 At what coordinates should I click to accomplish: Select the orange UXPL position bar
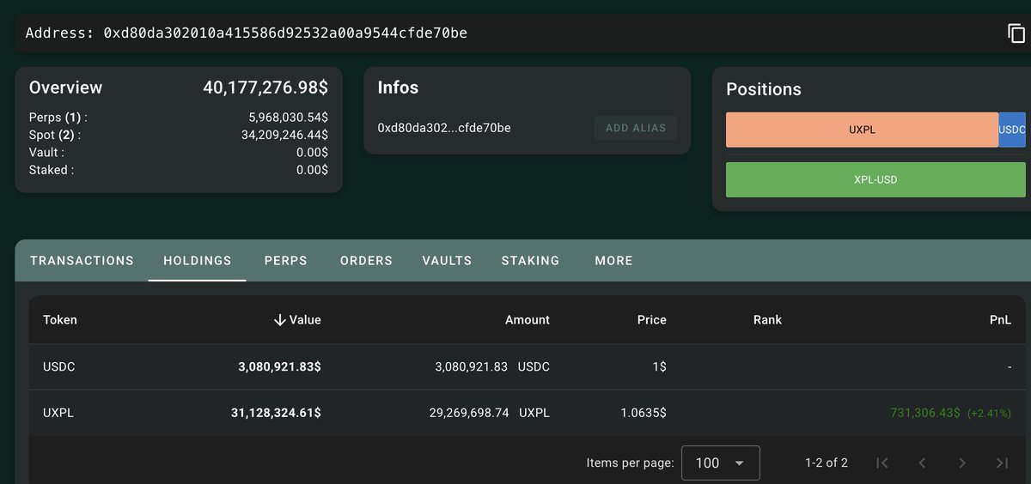[x=862, y=130]
